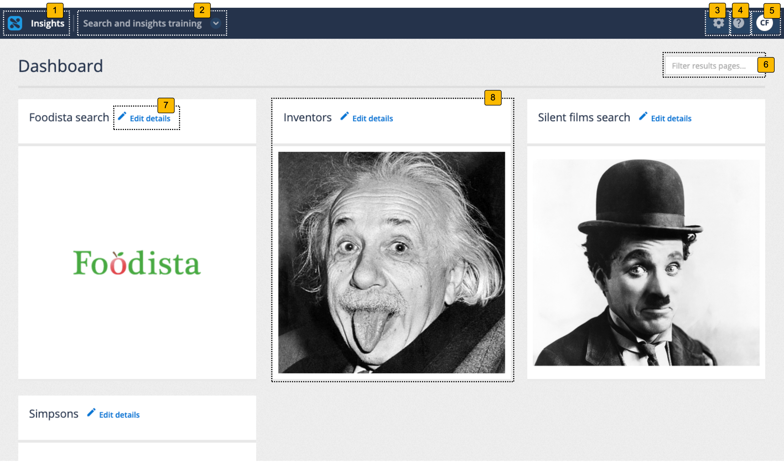Edit details of Simpsons page
Screen dimensions: 784x462
[119, 415]
